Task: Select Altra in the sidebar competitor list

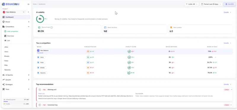Action: click(6, 47)
